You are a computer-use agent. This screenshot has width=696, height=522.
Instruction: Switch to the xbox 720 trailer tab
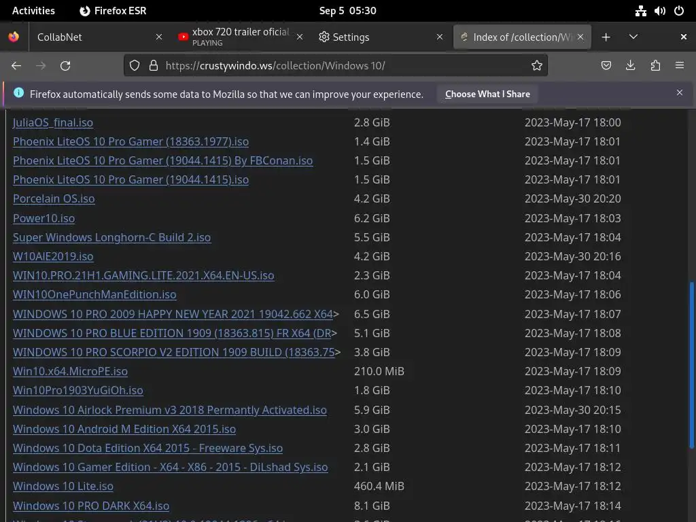click(x=240, y=37)
